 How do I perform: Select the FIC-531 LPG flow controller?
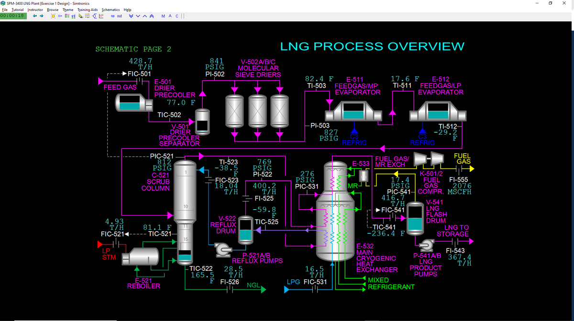coord(315,282)
